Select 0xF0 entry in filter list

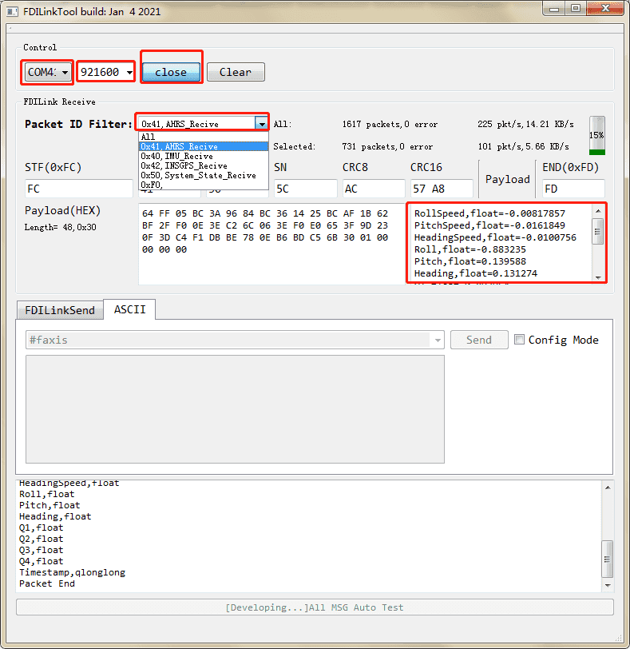pos(204,185)
